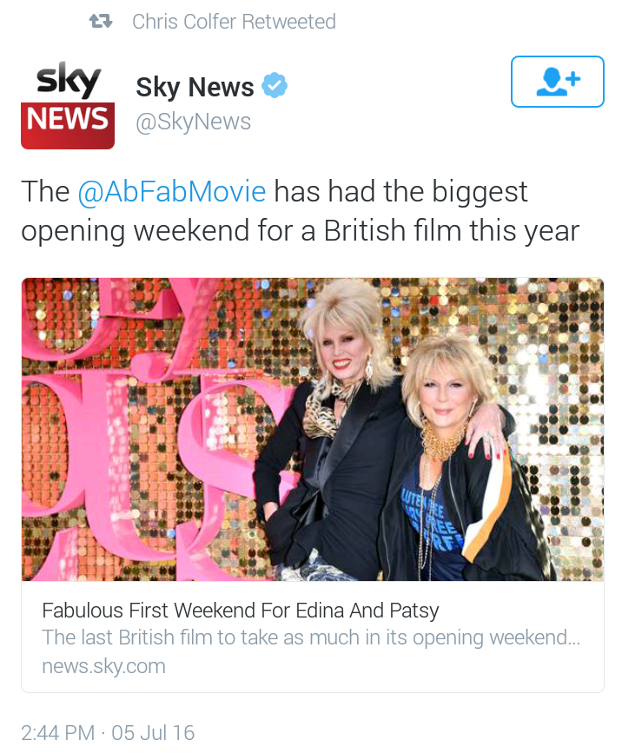Open headline Fabulous First Weekend For Edina And Patsy

[241, 611]
